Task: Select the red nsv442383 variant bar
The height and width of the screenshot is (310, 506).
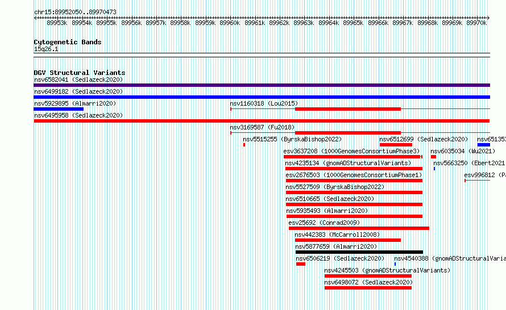Action: click(x=348, y=240)
